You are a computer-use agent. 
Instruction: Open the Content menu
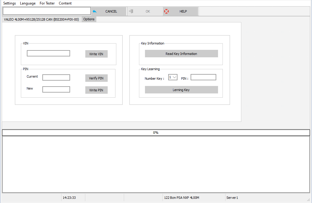point(65,3)
